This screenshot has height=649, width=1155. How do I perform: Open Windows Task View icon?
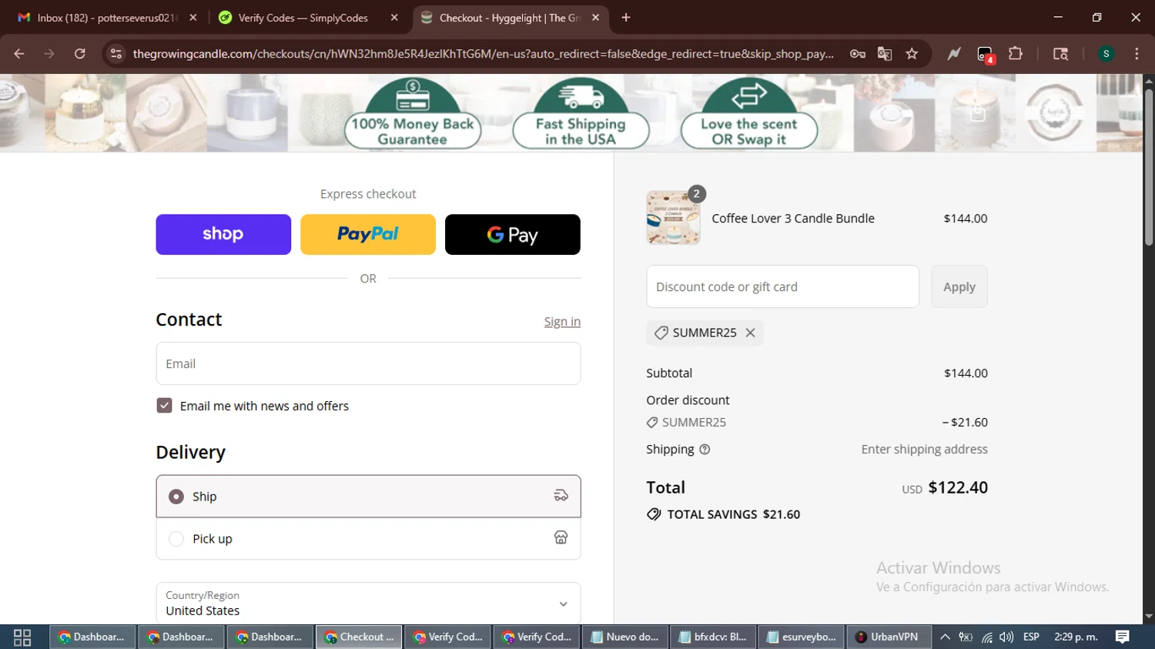(x=22, y=637)
